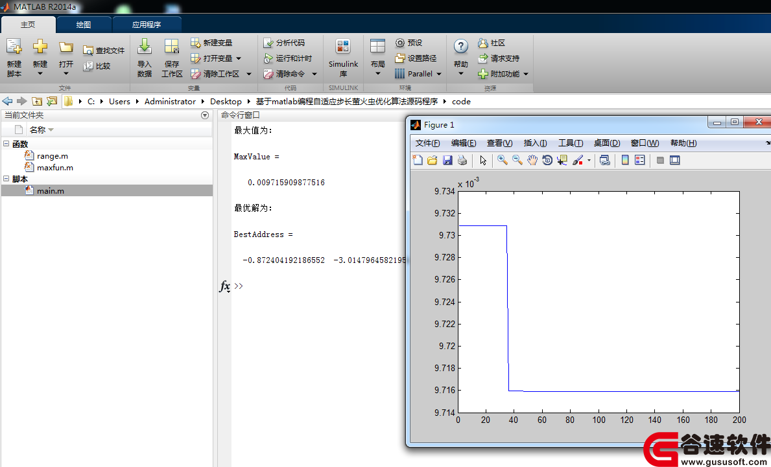771x467 pixels.
Task: Expand the Parallel dropdown
Action: 439,74
